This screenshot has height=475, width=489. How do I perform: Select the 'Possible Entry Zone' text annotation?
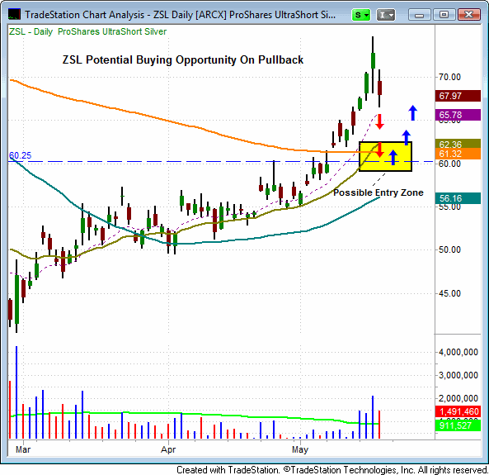coord(379,192)
